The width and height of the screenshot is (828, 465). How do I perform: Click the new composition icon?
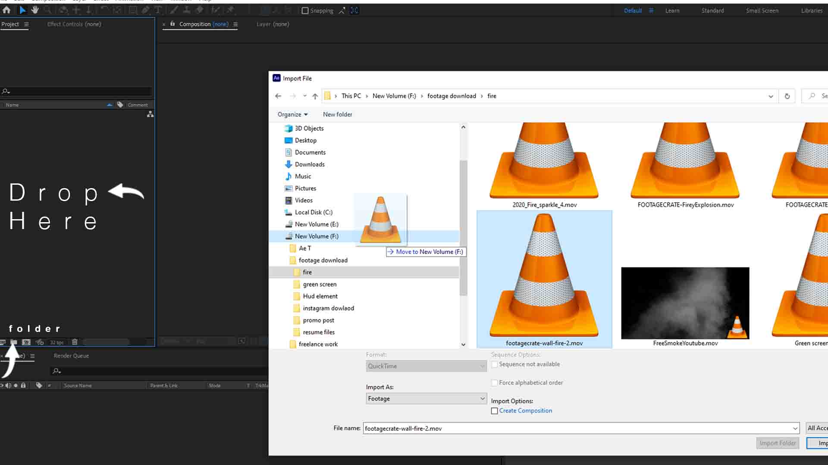[26, 342]
